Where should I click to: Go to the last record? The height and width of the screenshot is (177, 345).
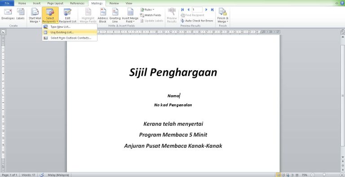(212, 10)
